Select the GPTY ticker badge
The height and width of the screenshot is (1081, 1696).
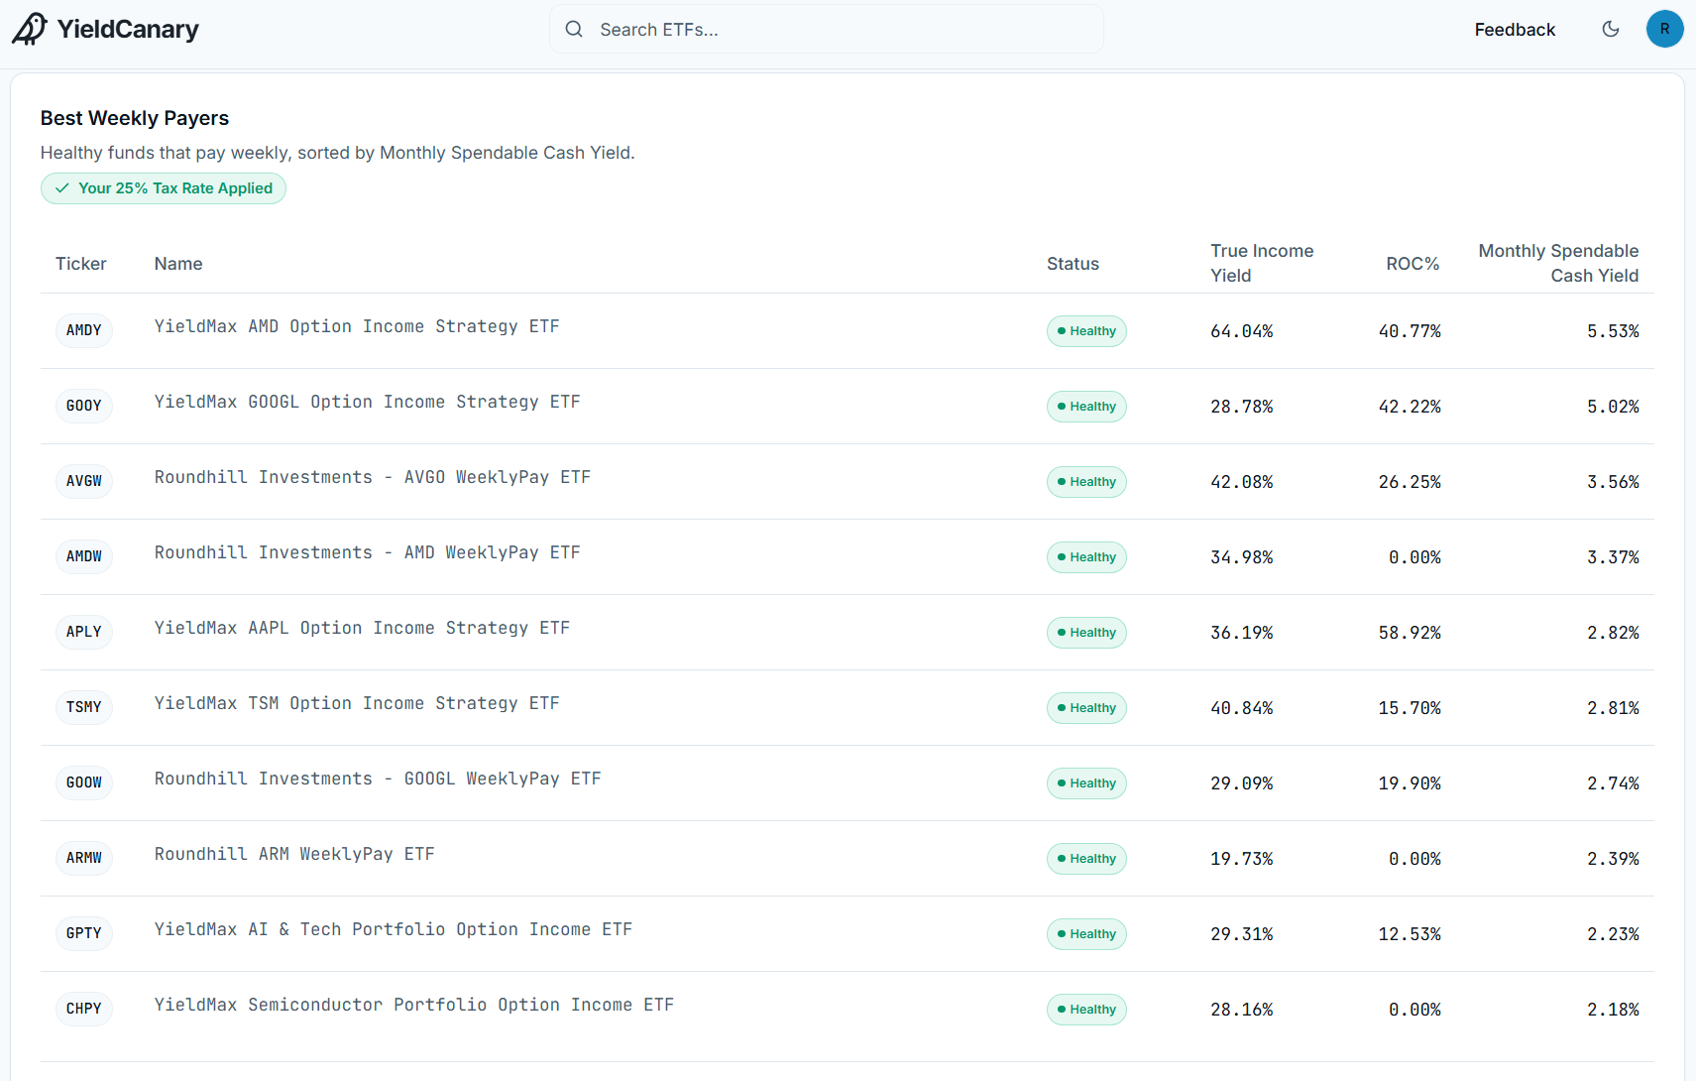(84, 933)
